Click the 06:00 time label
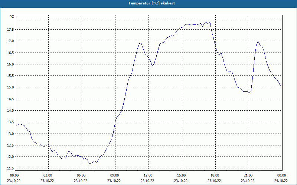 [81, 175]
